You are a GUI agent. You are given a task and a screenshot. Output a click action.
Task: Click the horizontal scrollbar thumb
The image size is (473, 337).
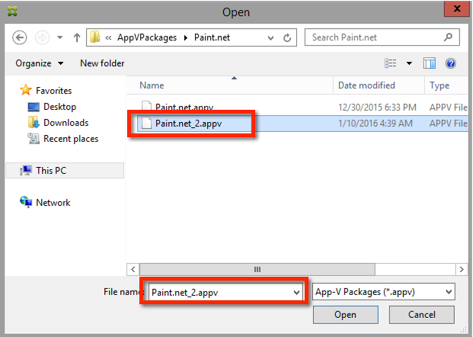point(257,270)
